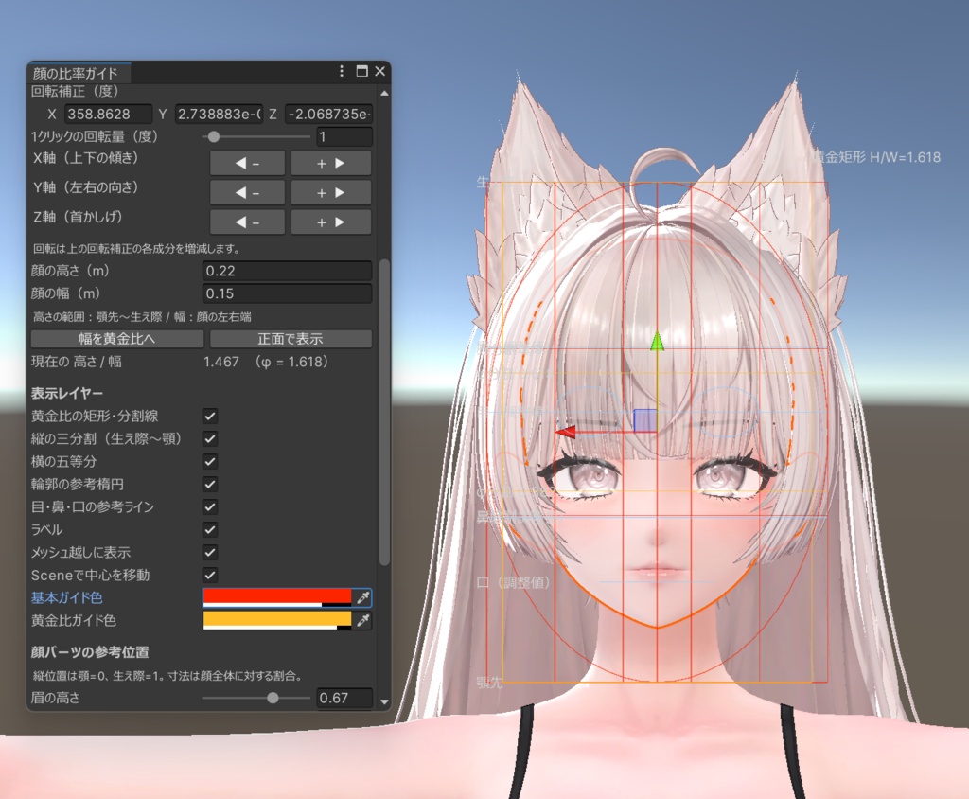Decrease Z軸 tilt with minus button

[x=247, y=222]
